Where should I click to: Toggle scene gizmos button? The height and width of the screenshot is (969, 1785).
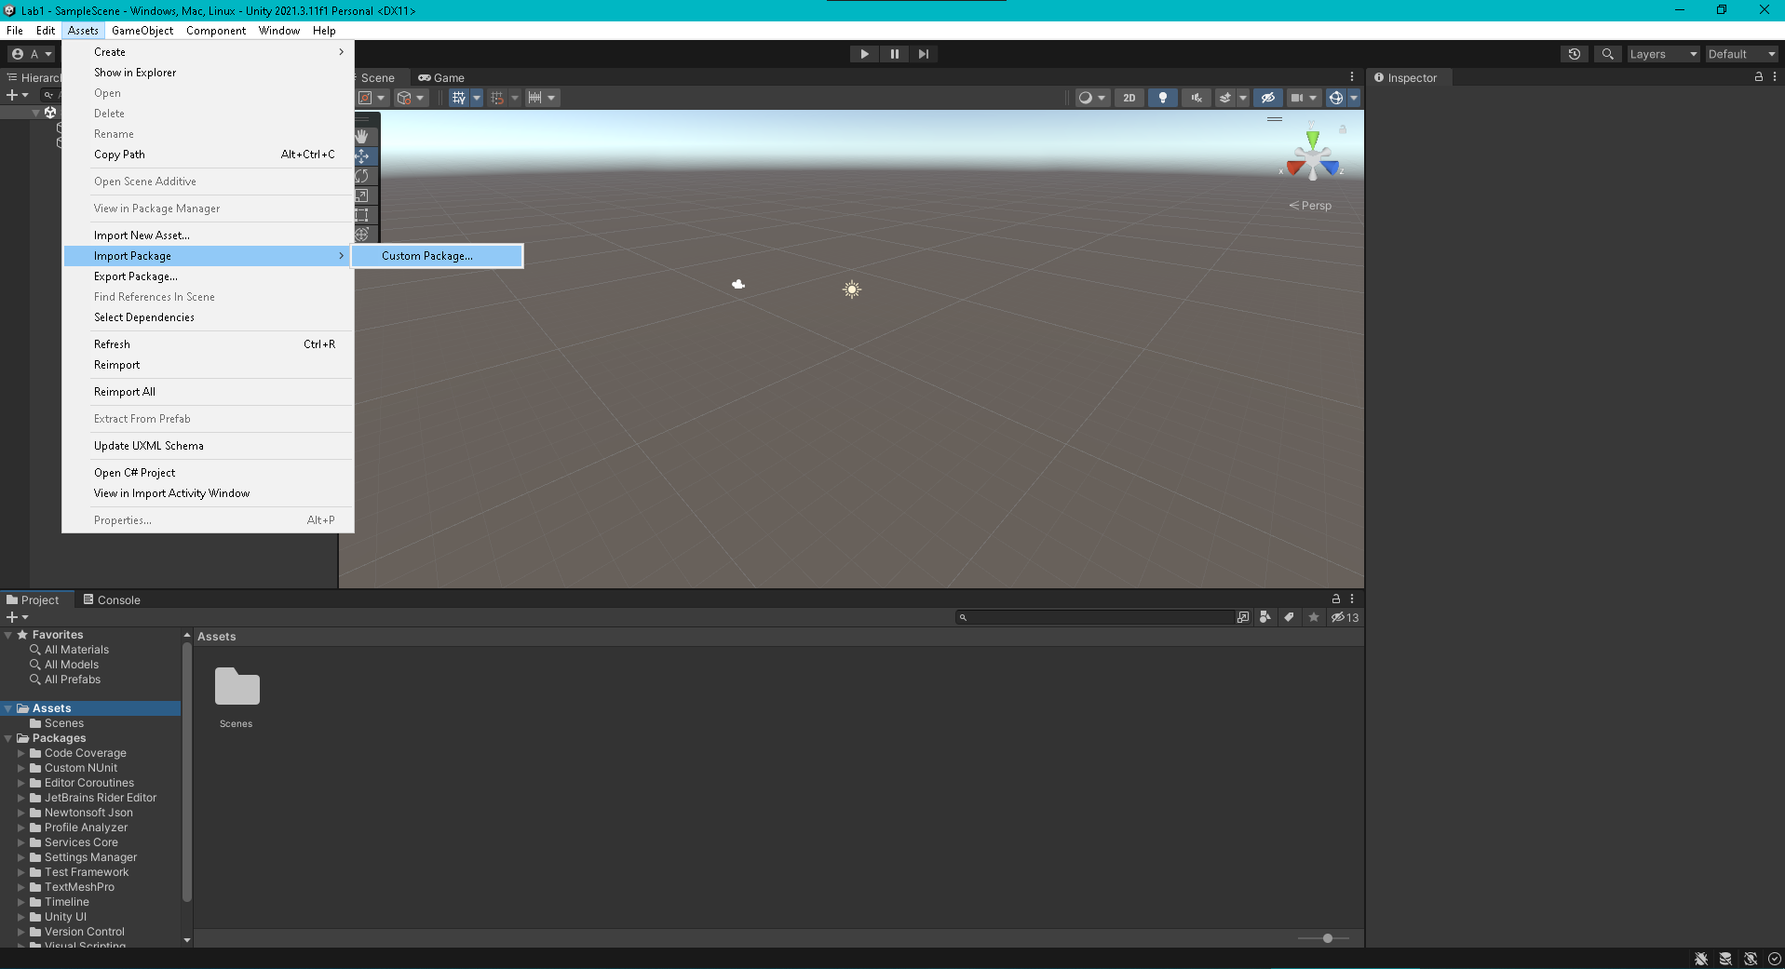[1336, 98]
